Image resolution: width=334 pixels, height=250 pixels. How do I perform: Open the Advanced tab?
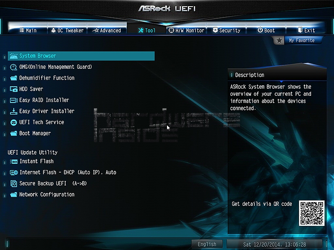(107, 30)
